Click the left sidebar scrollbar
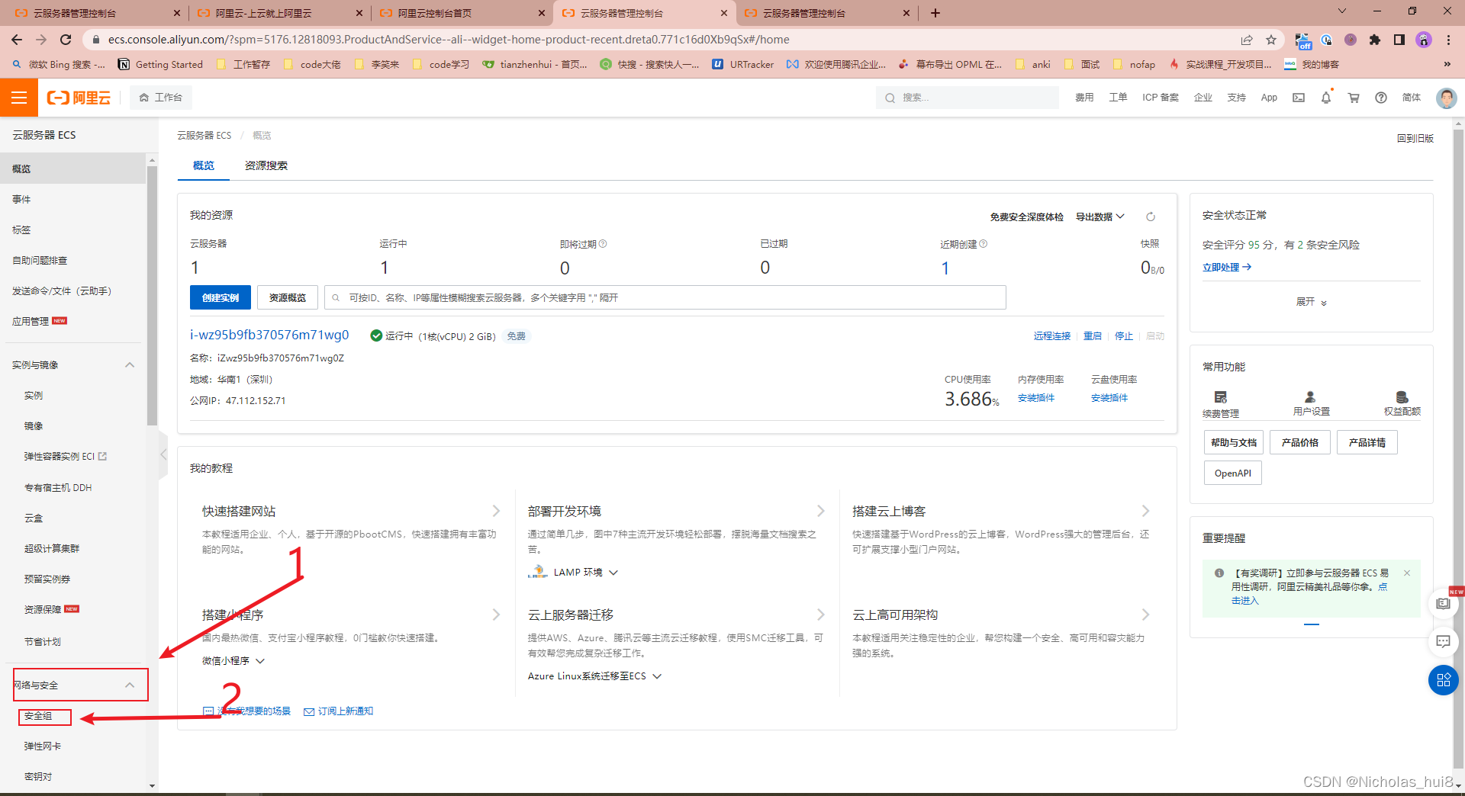The image size is (1465, 796). 152,295
